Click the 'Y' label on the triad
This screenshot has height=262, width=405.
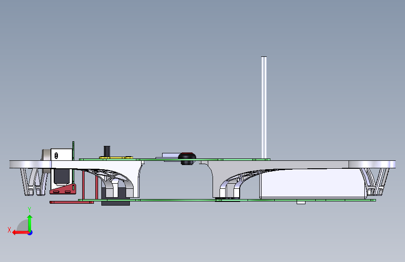(x=29, y=210)
